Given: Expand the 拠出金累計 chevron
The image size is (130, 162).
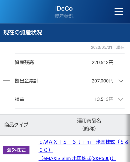Looking at the screenshot, I should point(121,81).
